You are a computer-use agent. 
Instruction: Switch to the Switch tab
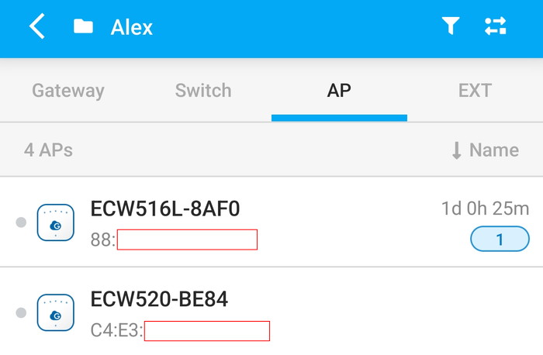tap(203, 91)
